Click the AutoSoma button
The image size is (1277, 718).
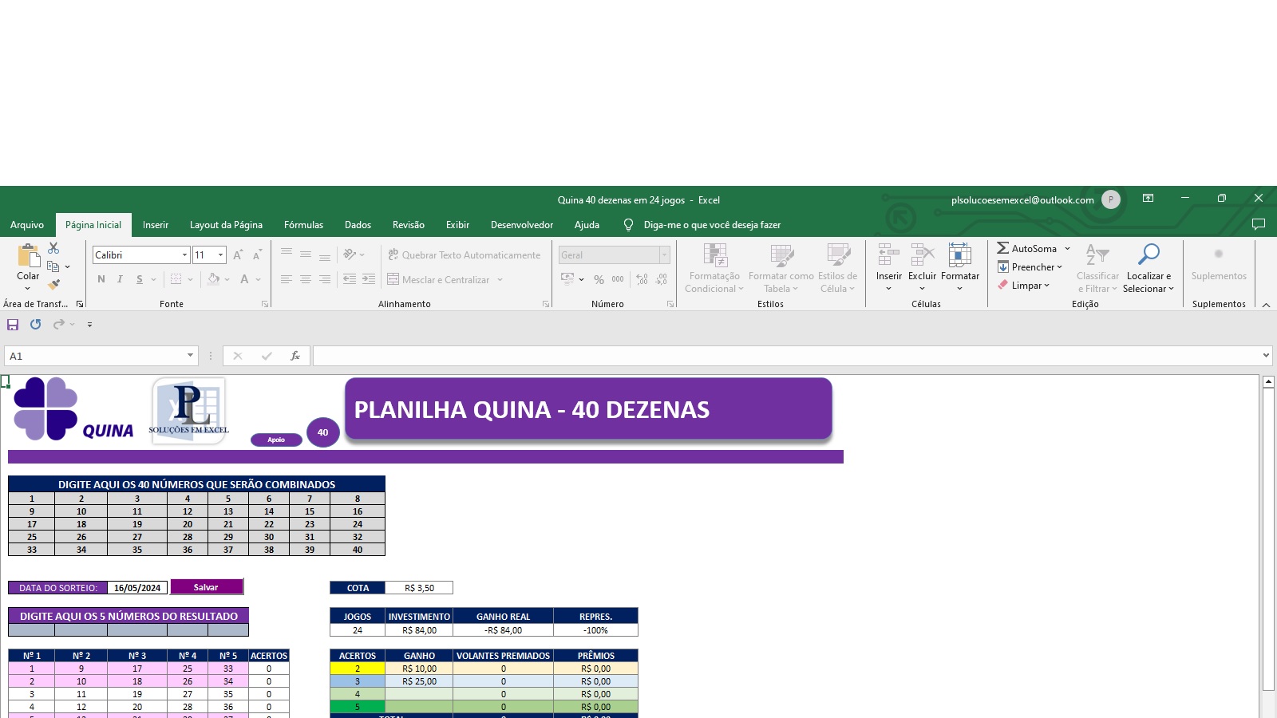pos(1026,248)
